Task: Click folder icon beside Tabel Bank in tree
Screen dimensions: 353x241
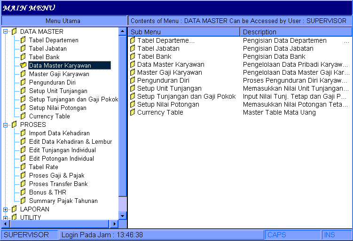Action: (23, 57)
